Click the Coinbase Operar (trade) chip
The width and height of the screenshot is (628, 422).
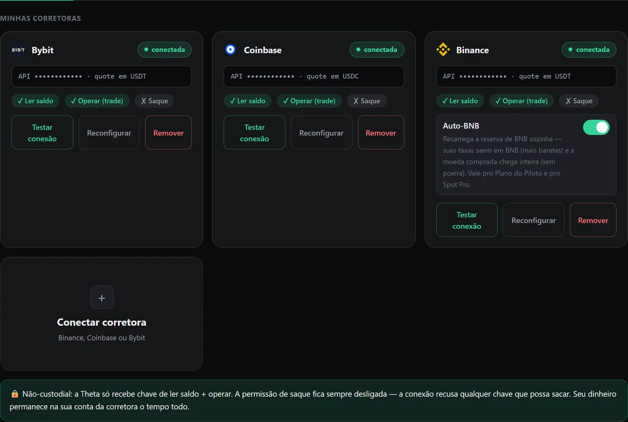pyautogui.click(x=309, y=101)
